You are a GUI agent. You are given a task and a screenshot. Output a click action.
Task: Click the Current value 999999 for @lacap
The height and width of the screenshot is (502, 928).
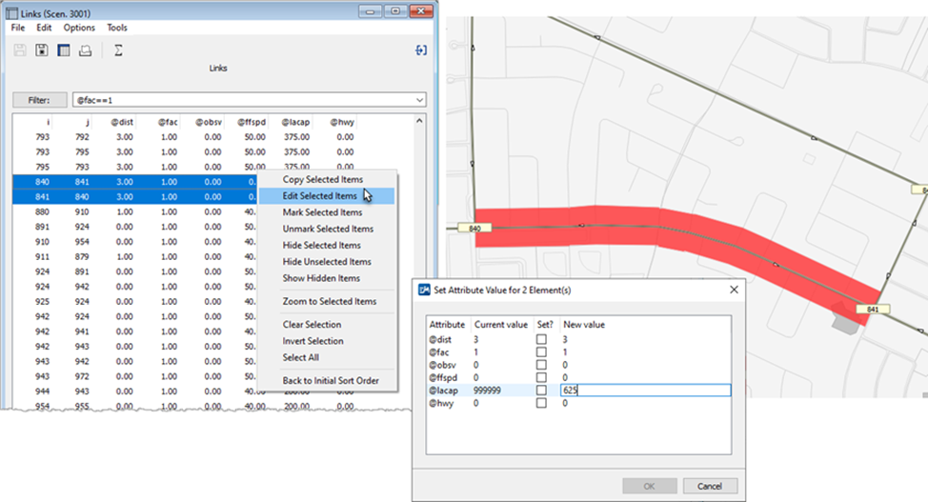tap(487, 391)
